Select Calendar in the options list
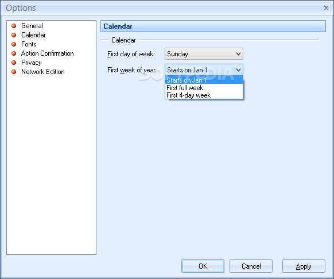 click(33, 35)
